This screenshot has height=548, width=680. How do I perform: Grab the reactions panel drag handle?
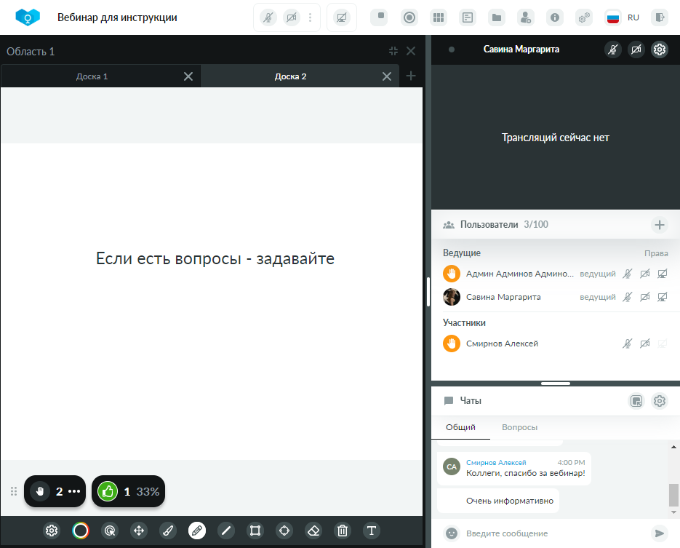14,491
